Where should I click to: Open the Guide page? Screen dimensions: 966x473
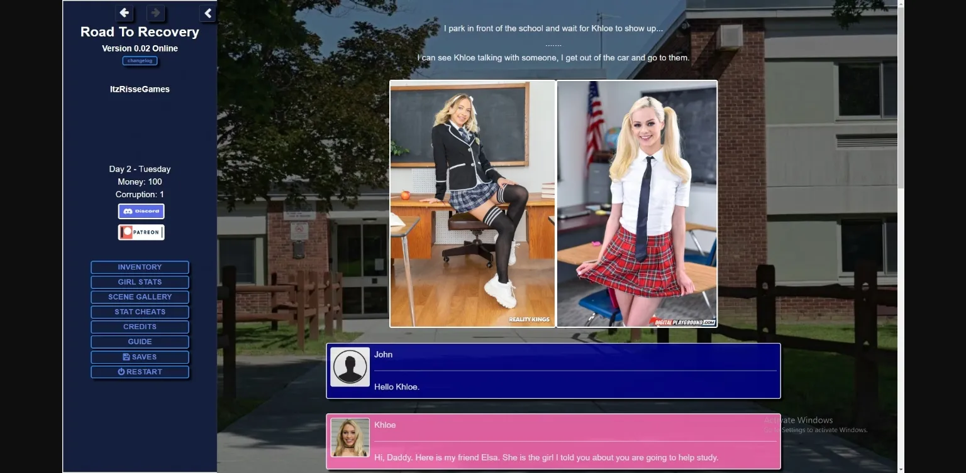coord(140,342)
